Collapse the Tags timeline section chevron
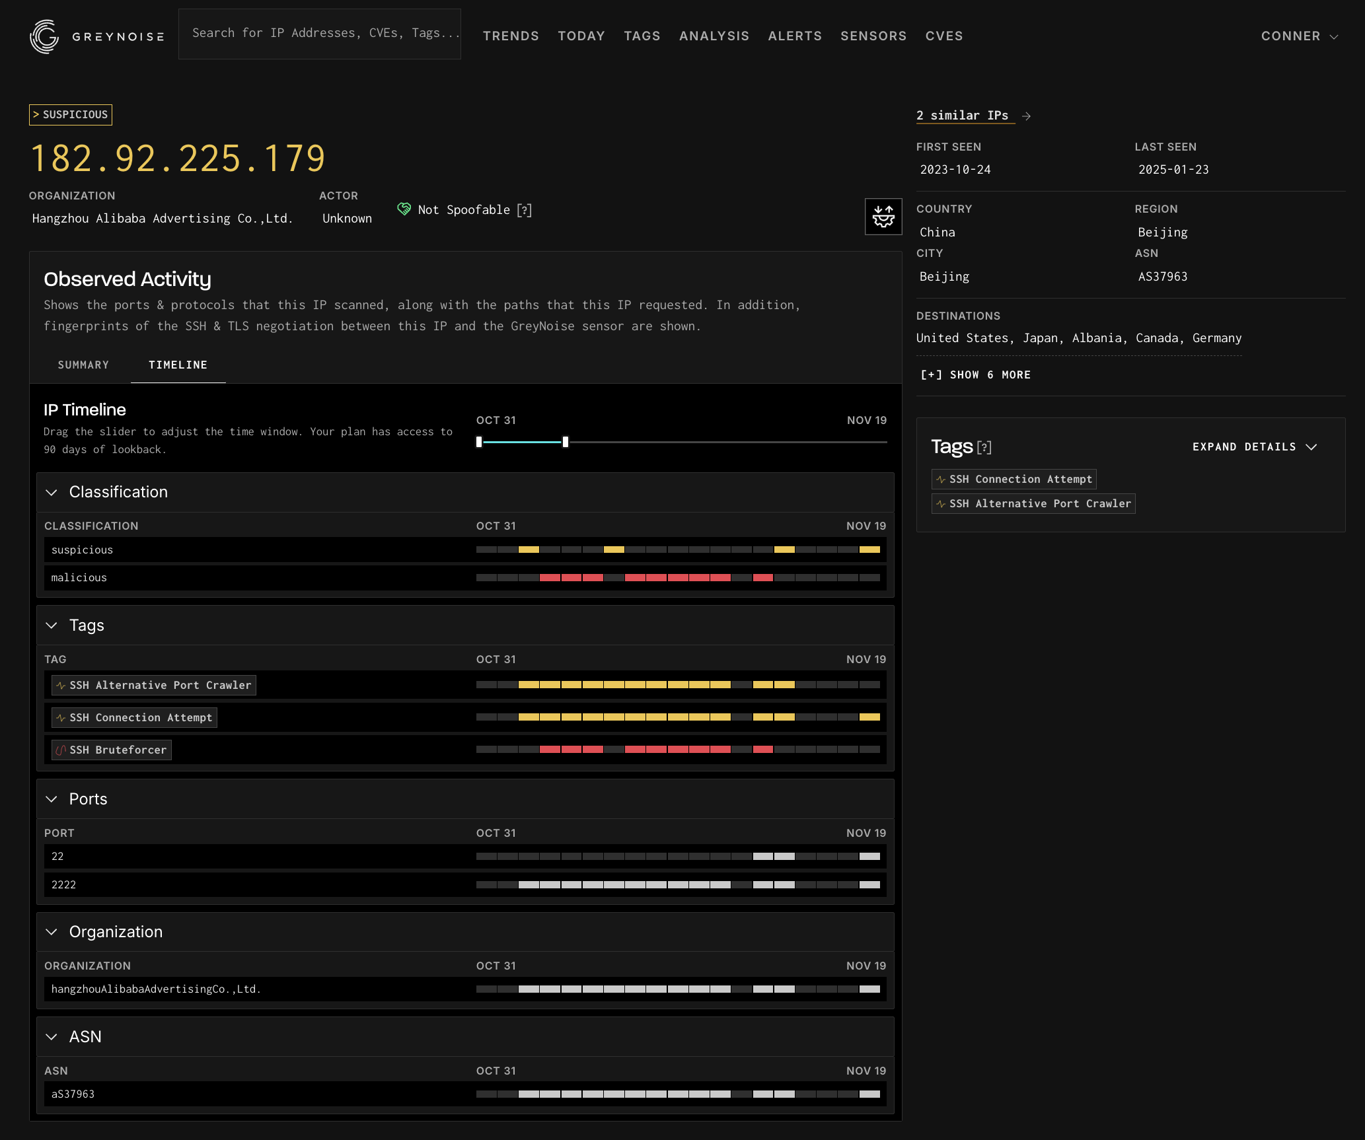This screenshot has height=1140, width=1365. tap(52, 625)
